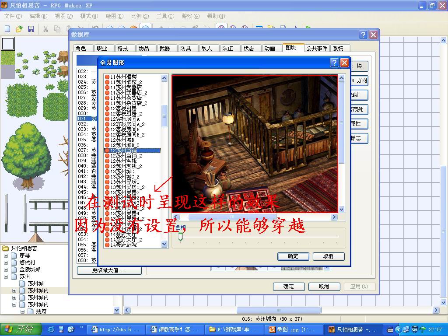Select the large tree tile in palette
The width and height of the screenshot is (448, 336).
[x=27, y=156]
